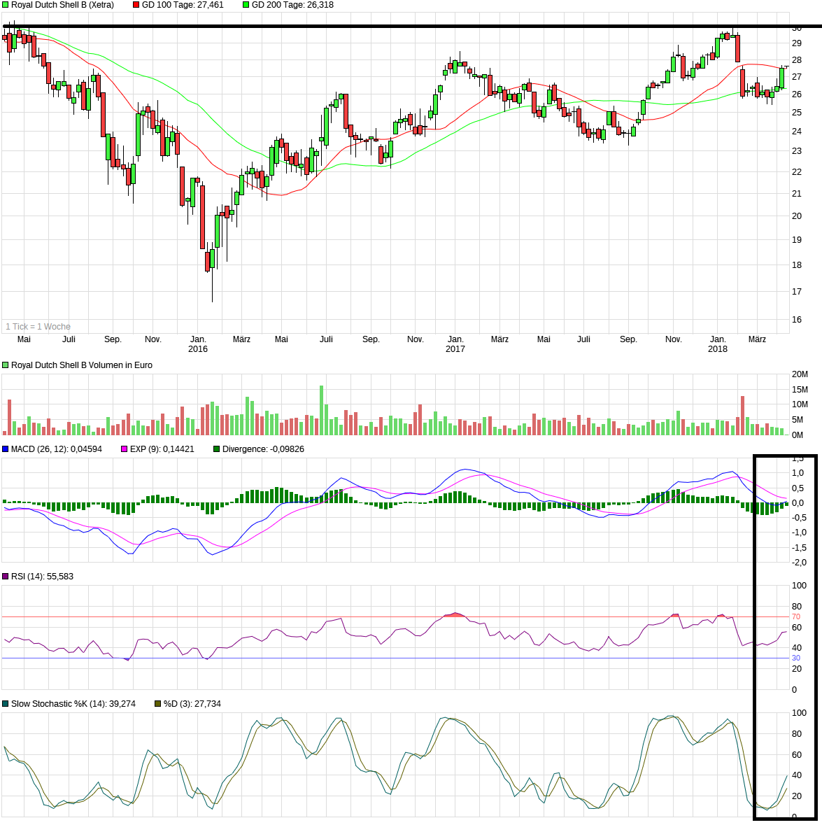
Task: Toggle the Royal Dutch Shell B Volumen label
Action: 80,365
